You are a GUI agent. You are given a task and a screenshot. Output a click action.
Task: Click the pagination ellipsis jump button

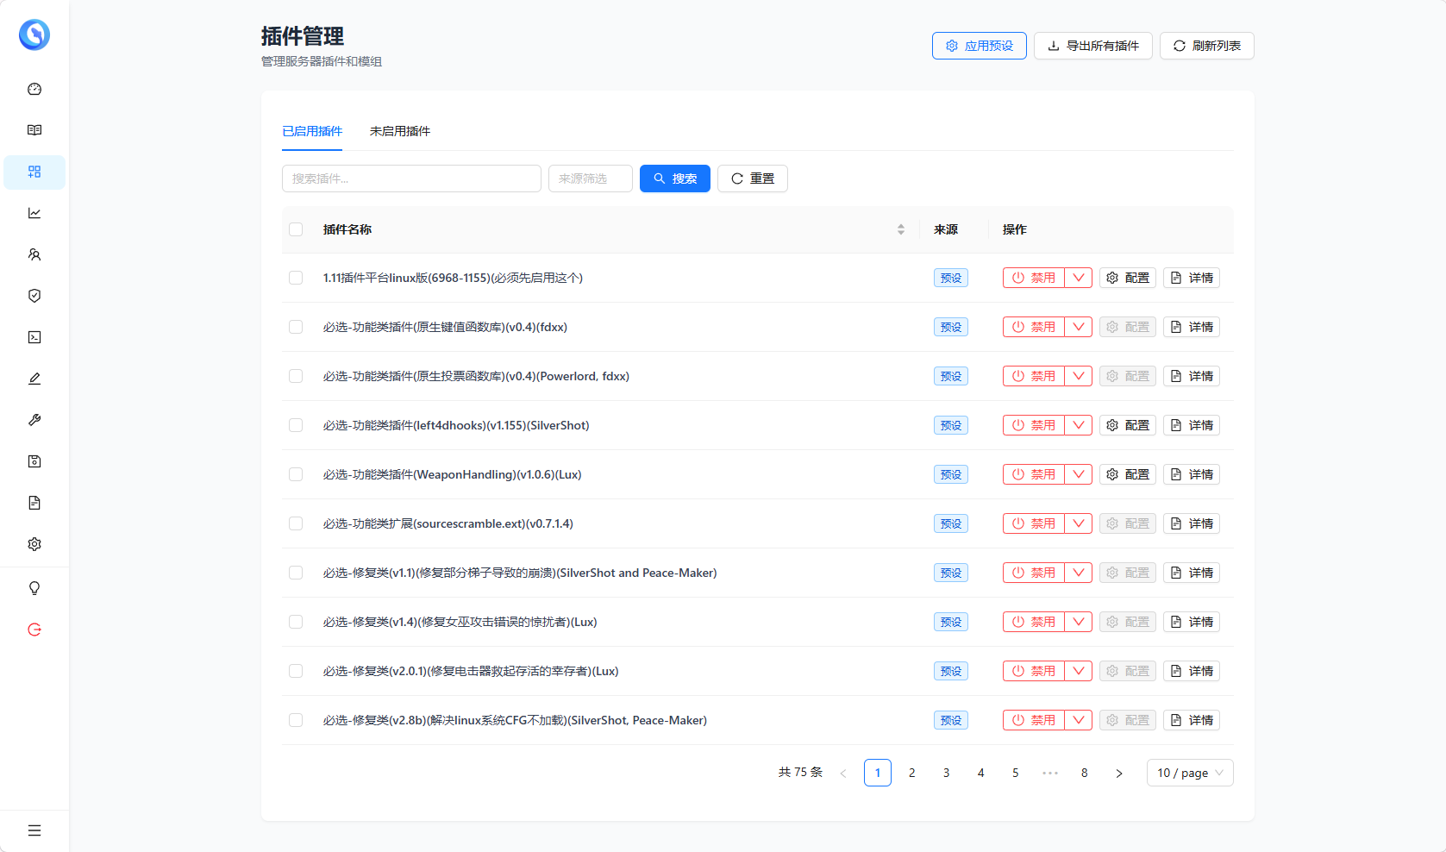(1050, 773)
